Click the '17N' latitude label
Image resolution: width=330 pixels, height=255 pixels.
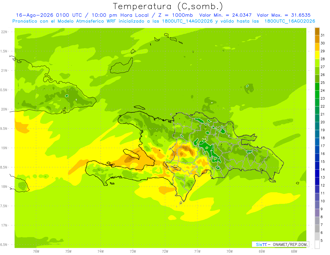(x=4, y=225)
